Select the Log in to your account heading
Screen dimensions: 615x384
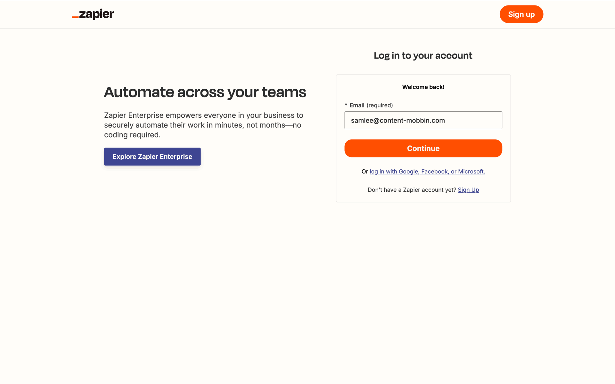(x=423, y=56)
